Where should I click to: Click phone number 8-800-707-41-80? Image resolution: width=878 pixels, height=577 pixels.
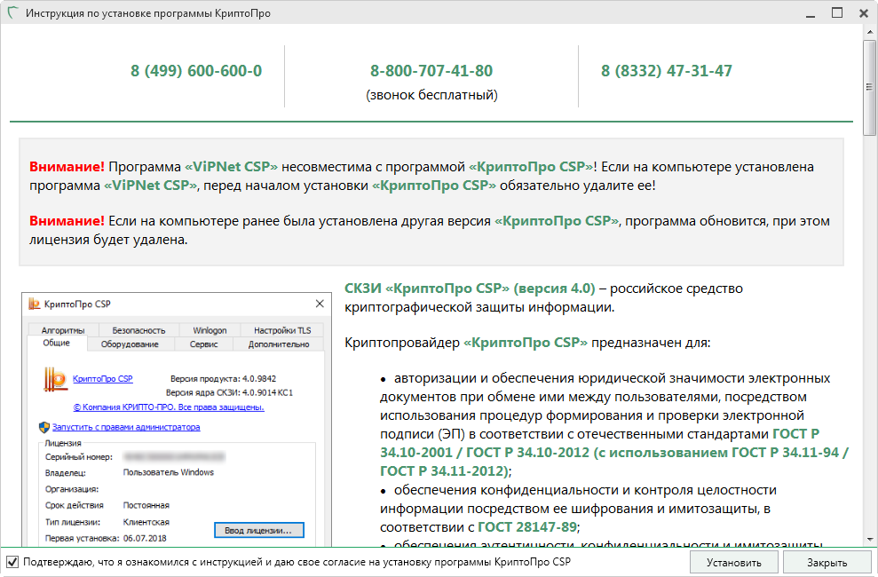431,71
